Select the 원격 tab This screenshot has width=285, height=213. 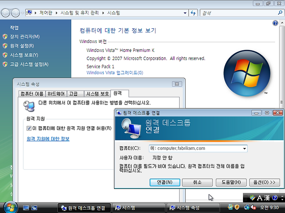click(x=120, y=93)
